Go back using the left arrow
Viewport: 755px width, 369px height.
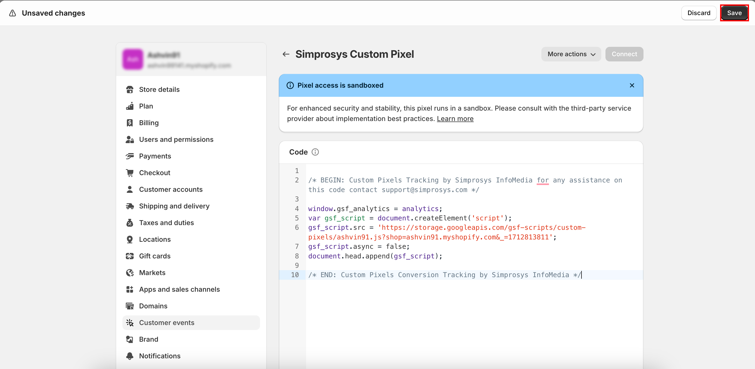click(286, 54)
